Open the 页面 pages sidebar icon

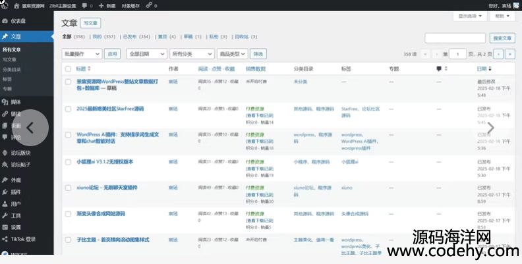pos(5,126)
